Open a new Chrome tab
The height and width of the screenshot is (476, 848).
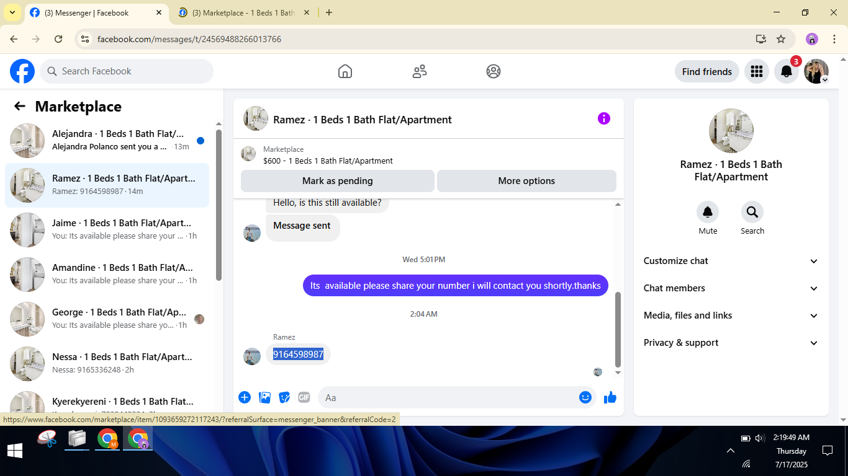329,12
